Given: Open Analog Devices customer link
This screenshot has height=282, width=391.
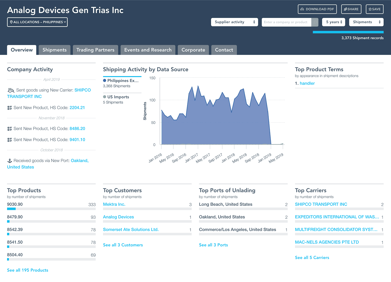Looking at the screenshot, I should click(x=118, y=217).
